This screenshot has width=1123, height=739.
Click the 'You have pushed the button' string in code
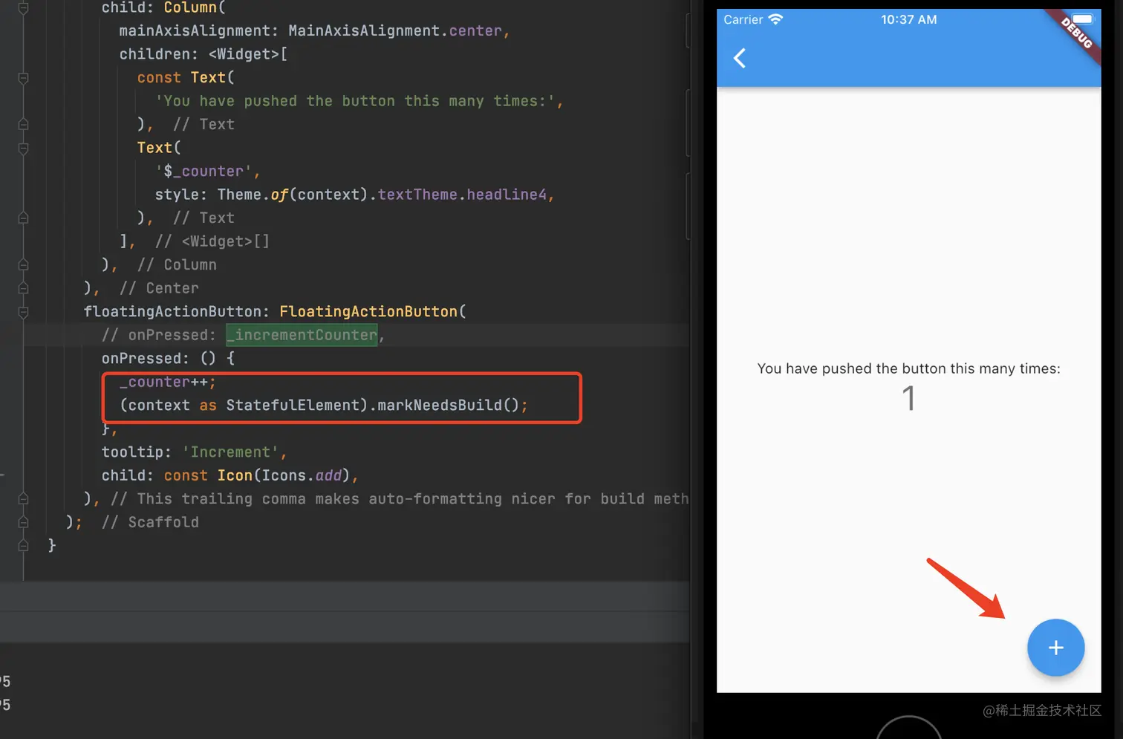pyautogui.click(x=355, y=101)
